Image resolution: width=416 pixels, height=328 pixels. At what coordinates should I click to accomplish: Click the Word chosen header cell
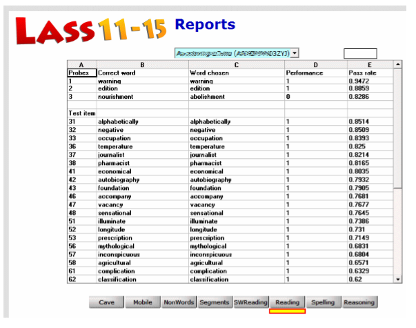237,73
